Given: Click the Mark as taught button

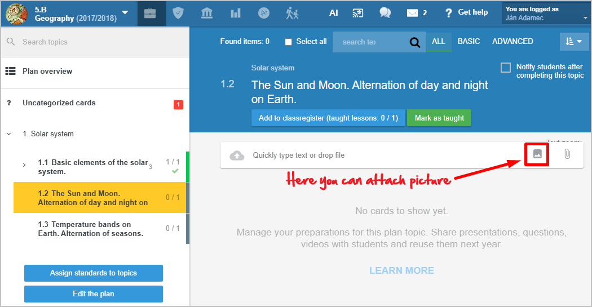Looking at the screenshot, I should [439, 118].
